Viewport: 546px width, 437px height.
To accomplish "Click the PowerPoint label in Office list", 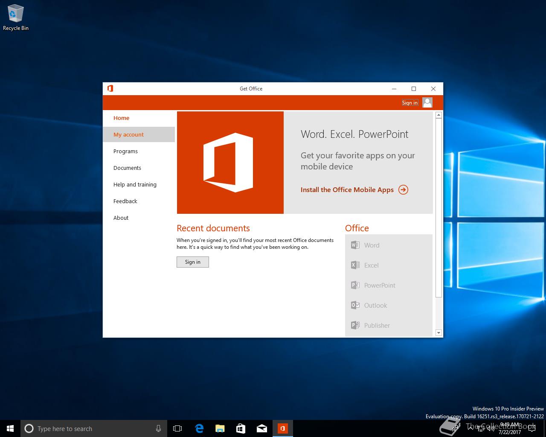I will [x=380, y=285].
